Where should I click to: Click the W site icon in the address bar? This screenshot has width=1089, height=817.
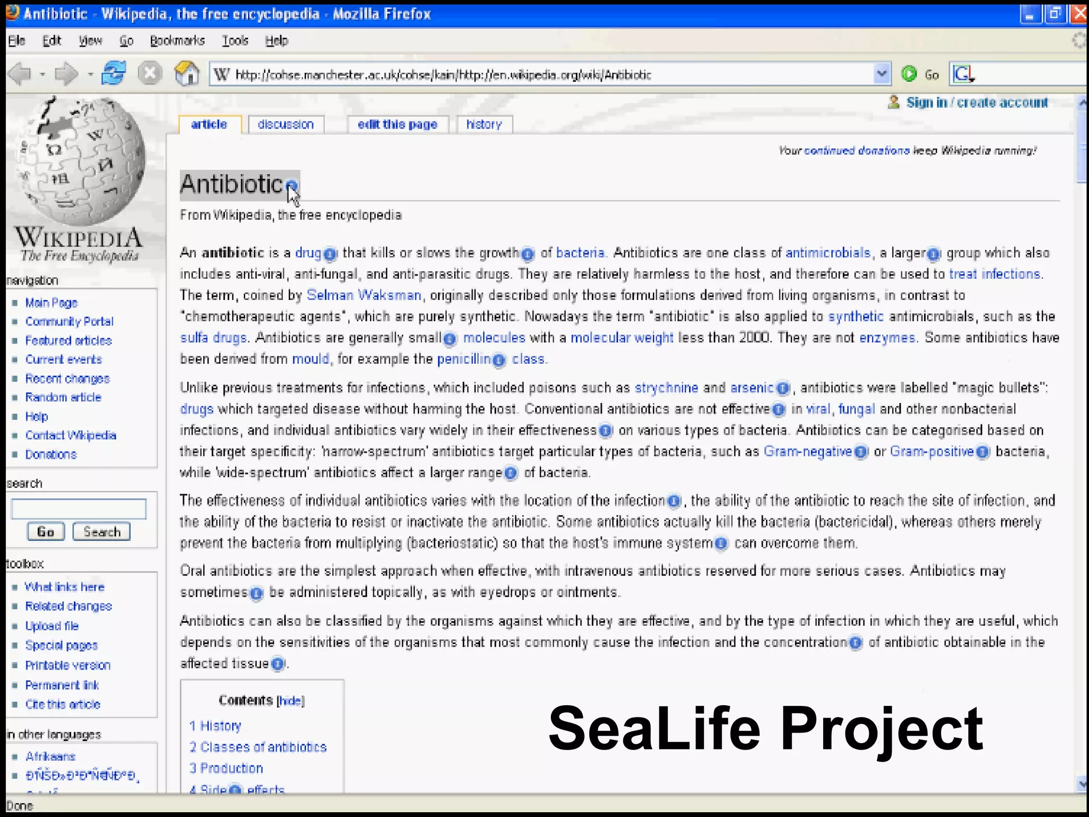221,74
